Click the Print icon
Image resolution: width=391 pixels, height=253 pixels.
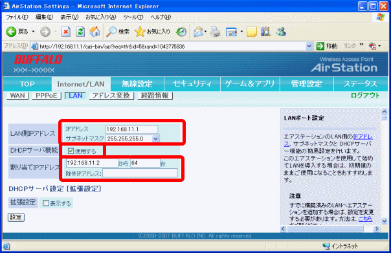click(215, 32)
